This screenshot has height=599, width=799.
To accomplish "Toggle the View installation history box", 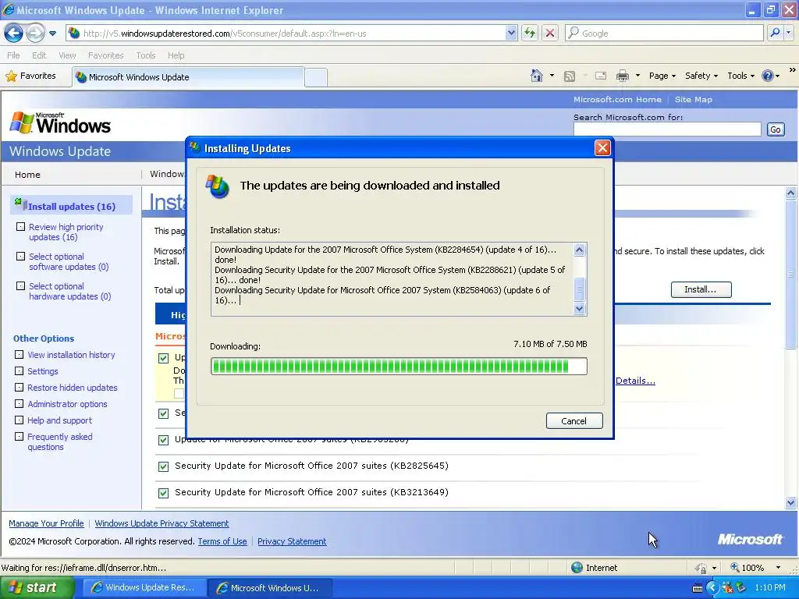I will (x=19, y=355).
